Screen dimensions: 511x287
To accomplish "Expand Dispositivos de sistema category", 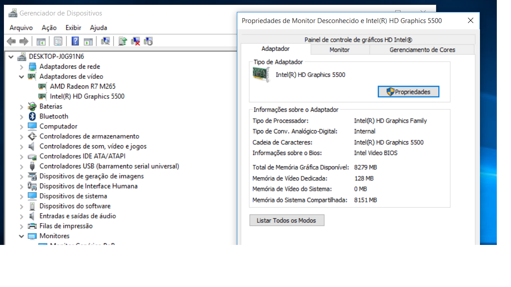I will pos(21,197).
